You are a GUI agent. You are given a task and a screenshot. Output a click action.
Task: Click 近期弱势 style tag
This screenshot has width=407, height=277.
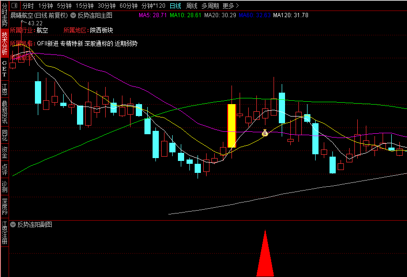[x=126, y=43]
